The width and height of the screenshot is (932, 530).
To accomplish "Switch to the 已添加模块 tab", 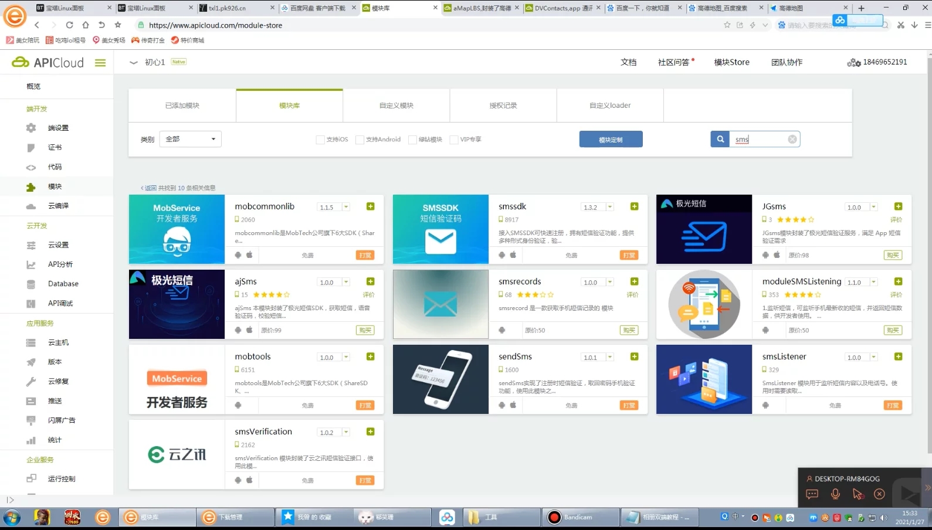I will (182, 106).
